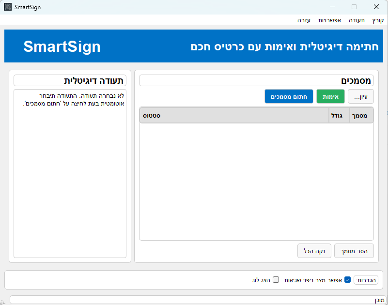Click the הסר מסמך button
388x305 pixels.
click(x=354, y=251)
